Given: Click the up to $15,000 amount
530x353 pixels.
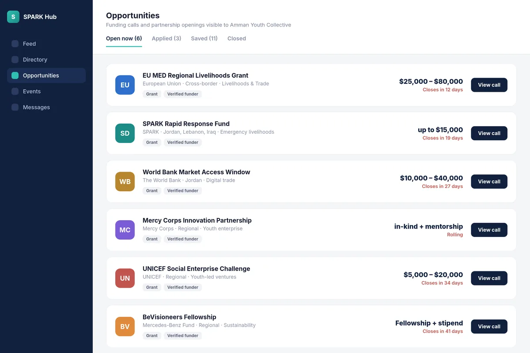Looking at the screenshot, I should point(440,130).
